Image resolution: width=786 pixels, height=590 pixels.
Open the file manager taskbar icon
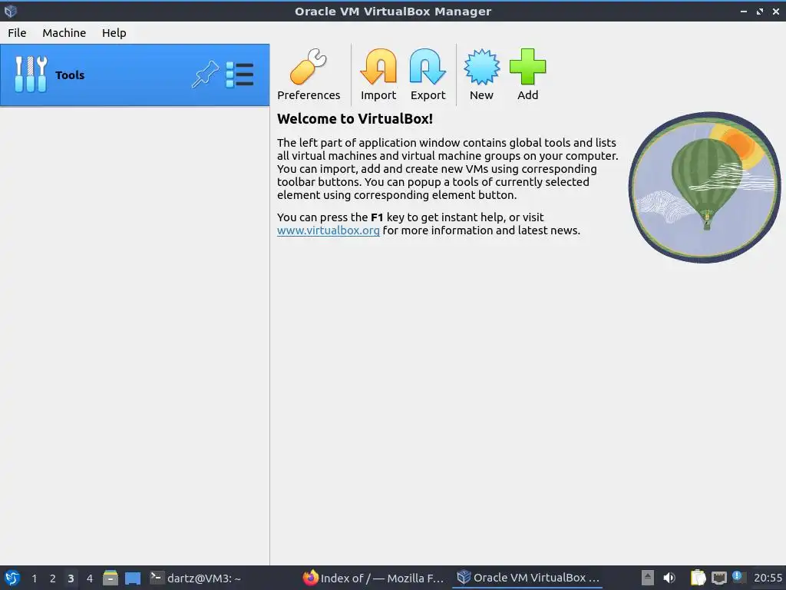point(111,578)
